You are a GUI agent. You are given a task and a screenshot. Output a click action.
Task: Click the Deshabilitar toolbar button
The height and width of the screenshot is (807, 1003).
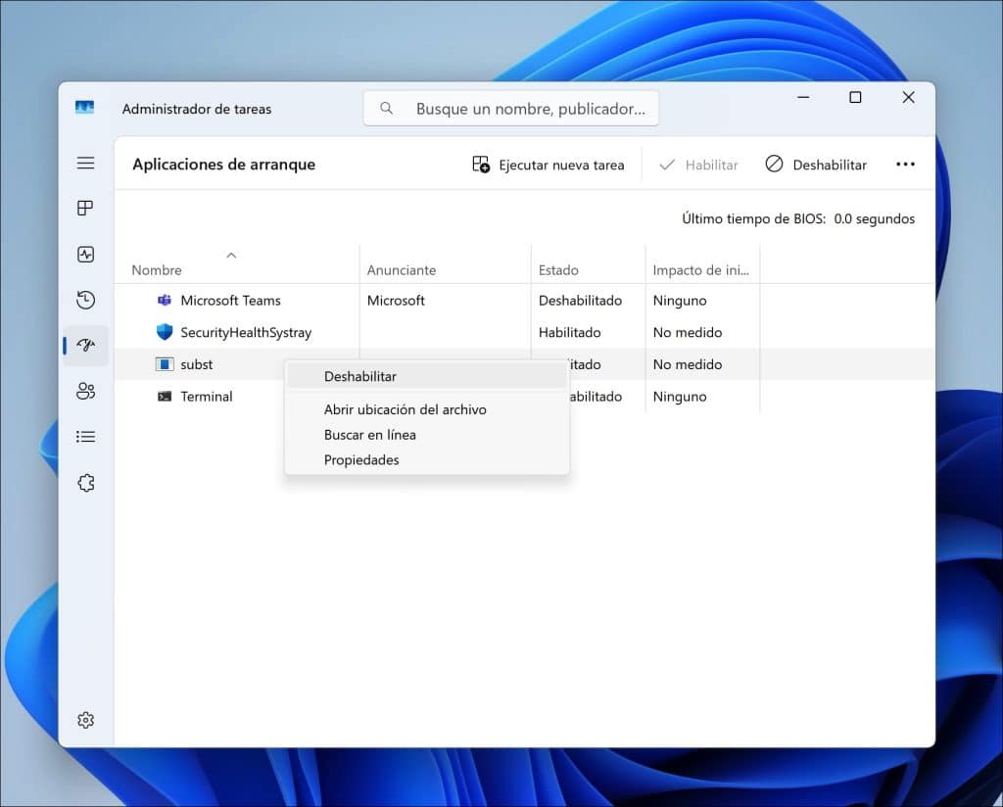(816, 165)
